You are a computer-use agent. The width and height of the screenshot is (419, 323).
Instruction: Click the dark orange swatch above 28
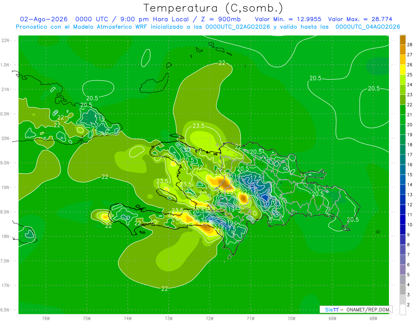[x=403, y=40]
